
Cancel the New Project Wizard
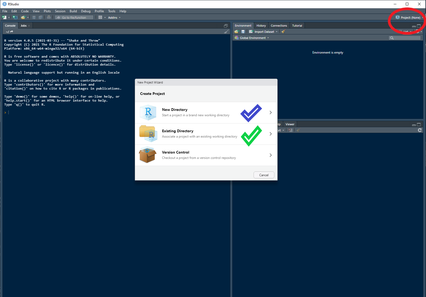point(264,175)
